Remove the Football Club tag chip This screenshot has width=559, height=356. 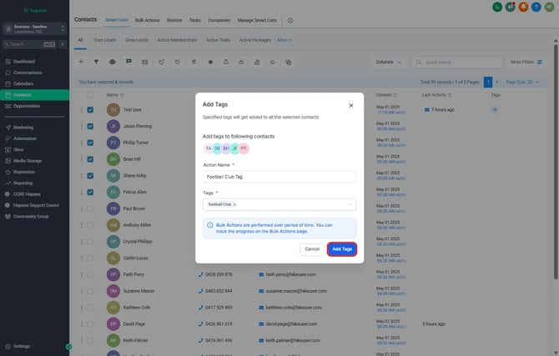coord(234,204)
